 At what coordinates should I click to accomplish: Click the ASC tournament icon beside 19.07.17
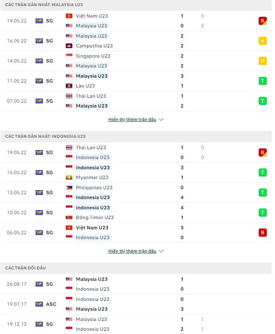pos(39,304)
